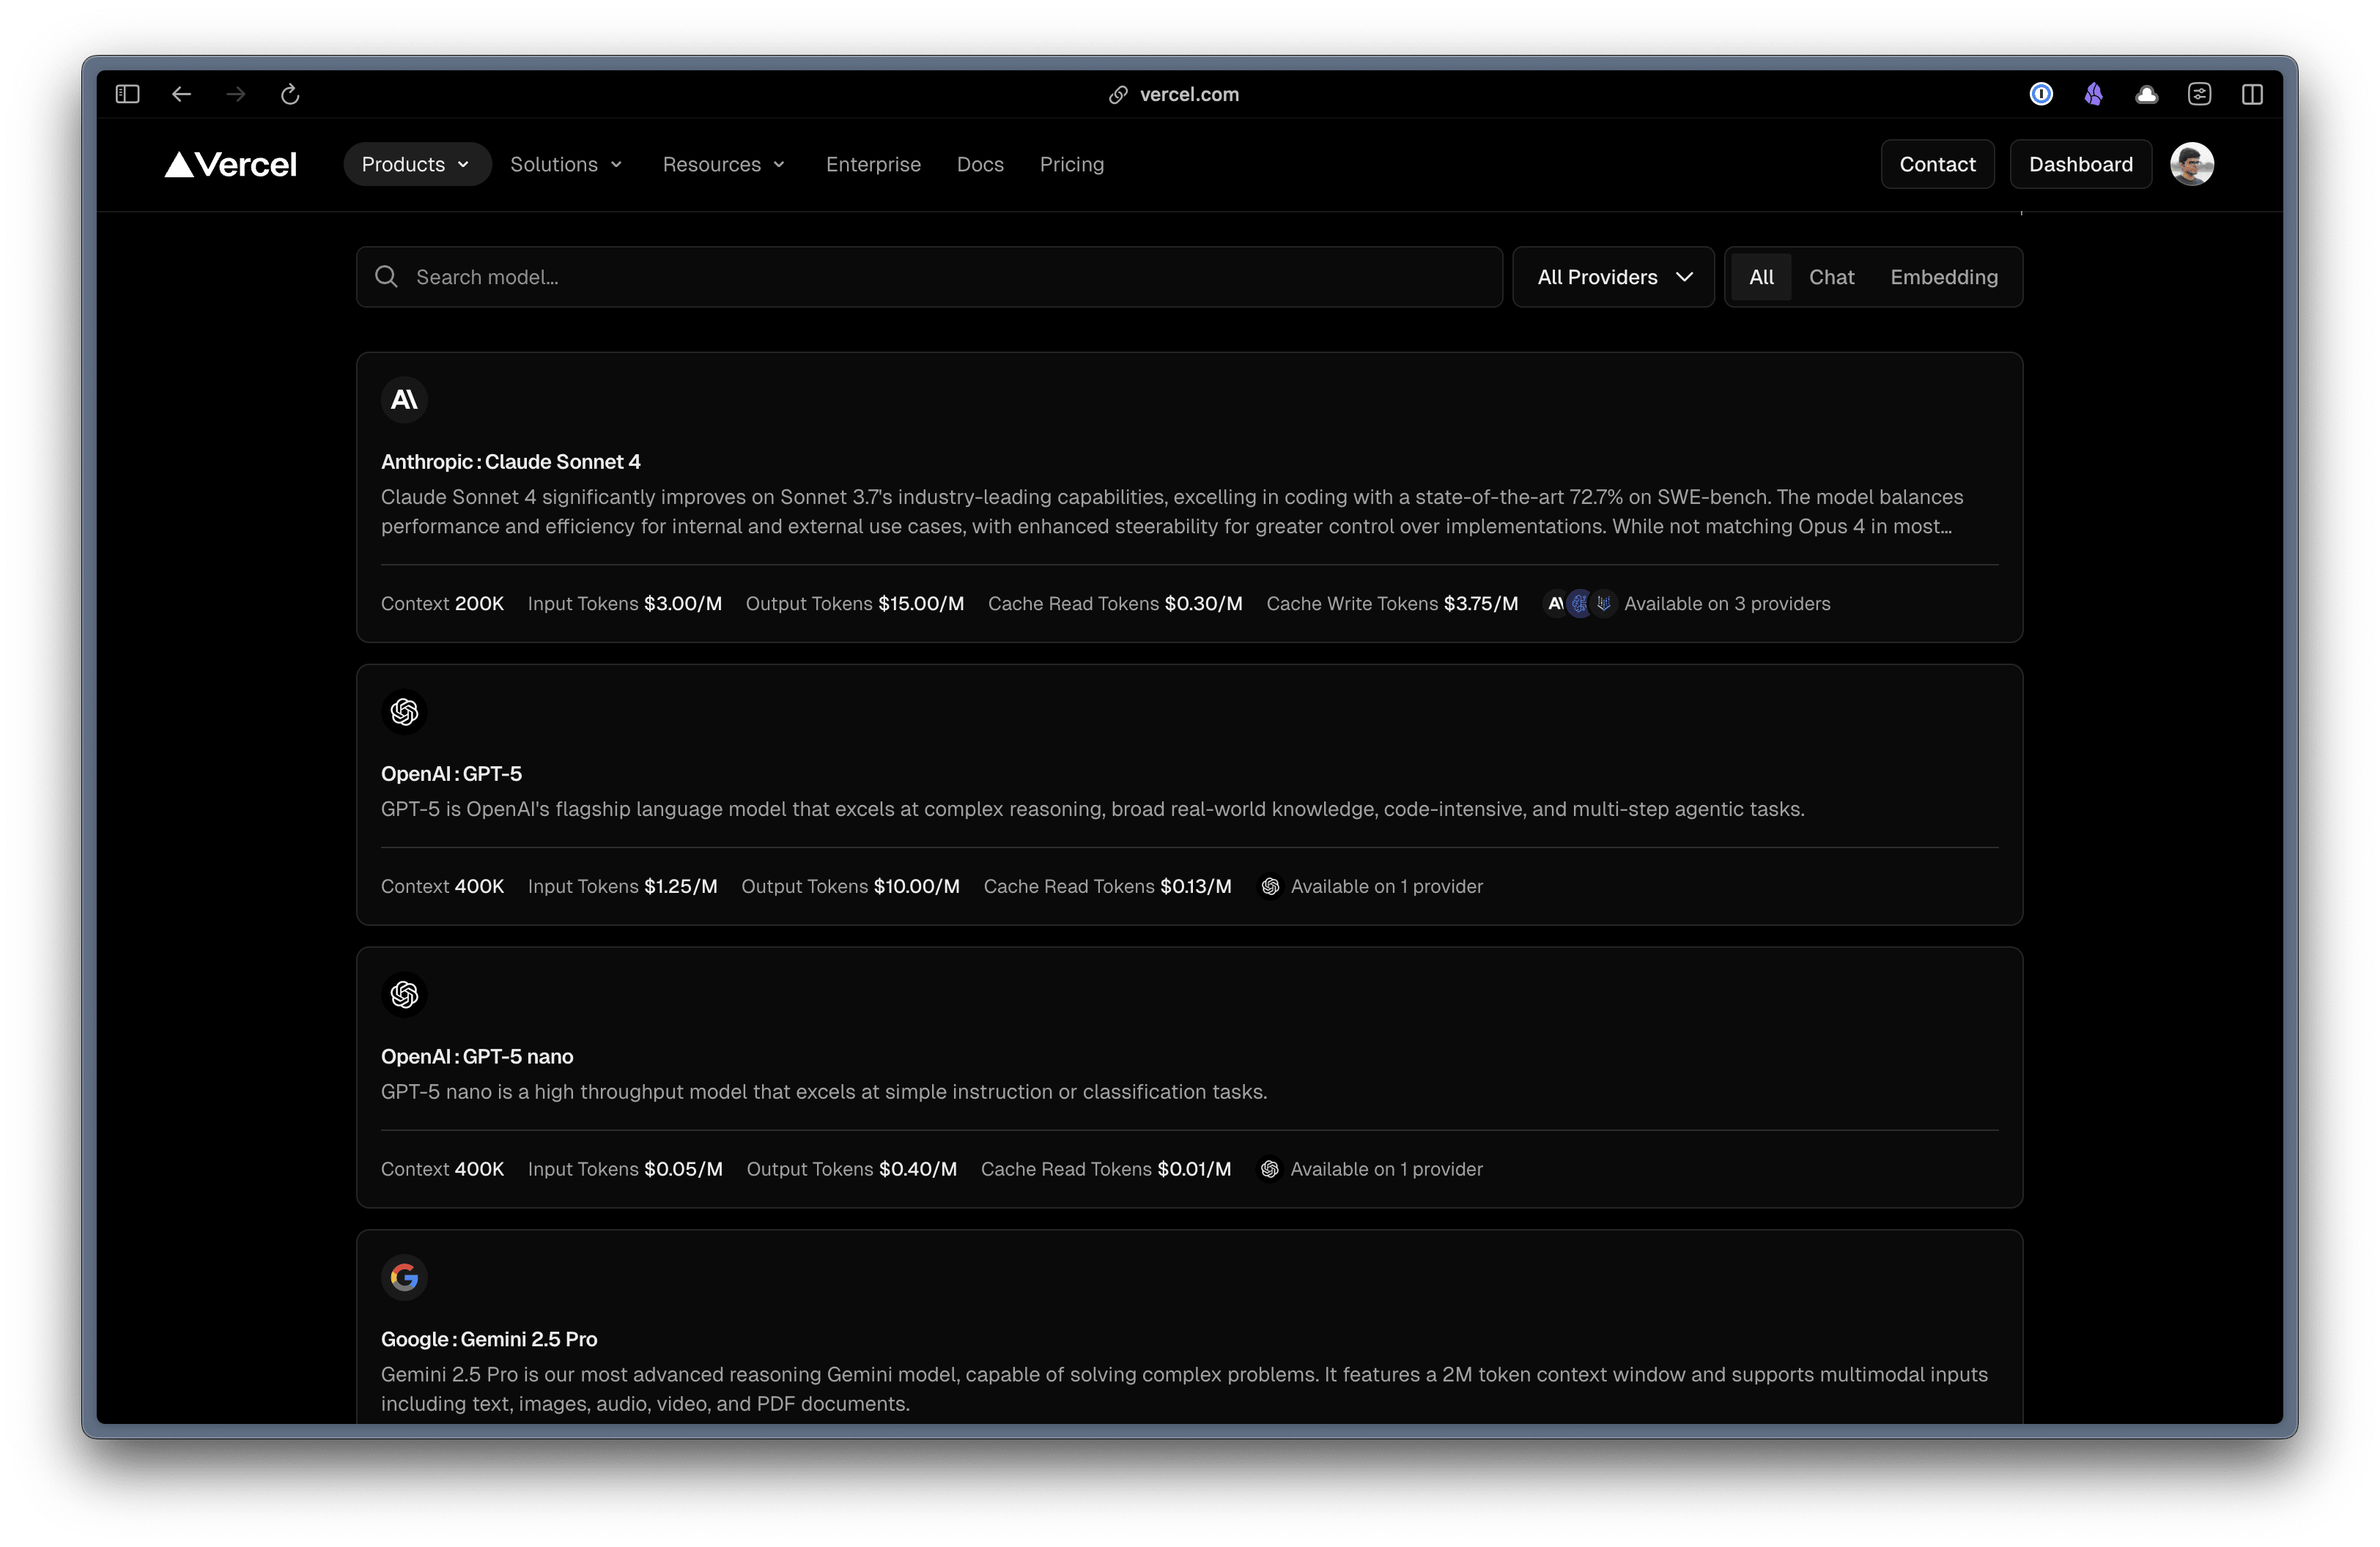Click the search magnifier icon
Image resolution: width=2380 pixels, height=1547 pixels.
pos(386,277)
